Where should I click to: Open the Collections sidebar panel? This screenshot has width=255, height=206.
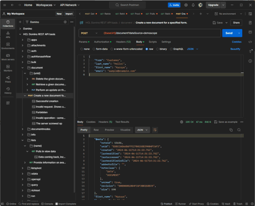click(x=8, y=23)
